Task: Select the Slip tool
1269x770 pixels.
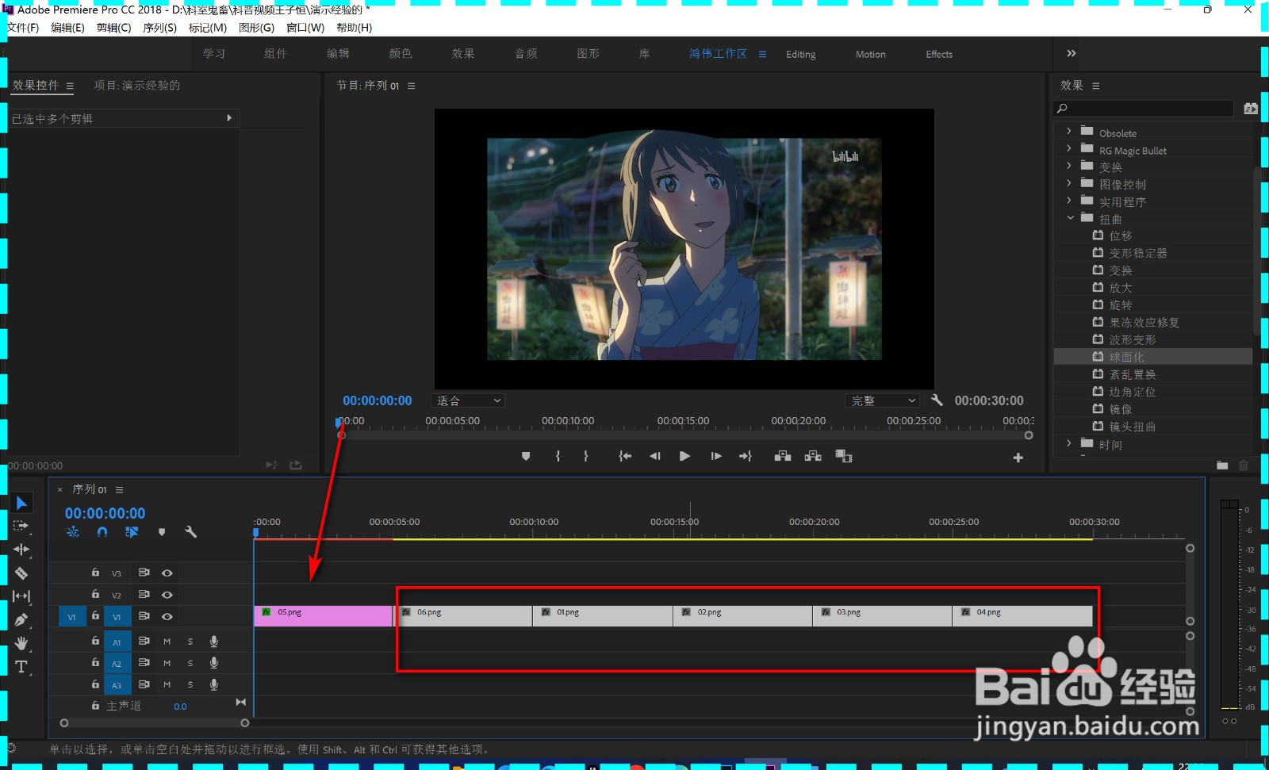Action: pyautogui.click(x=21, y=596)
